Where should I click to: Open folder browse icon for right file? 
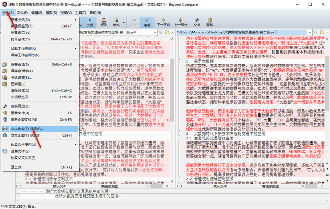coord(322,32)
